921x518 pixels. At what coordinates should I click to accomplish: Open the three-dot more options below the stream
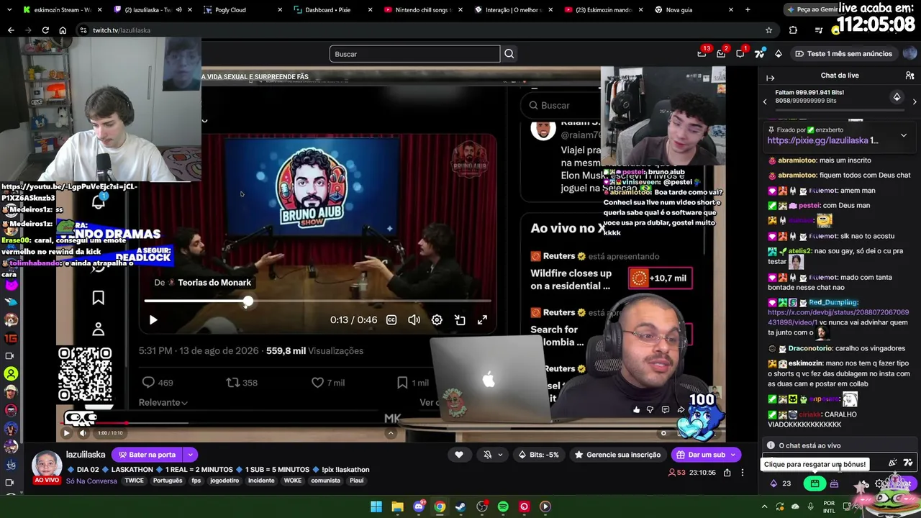point(743,473)
